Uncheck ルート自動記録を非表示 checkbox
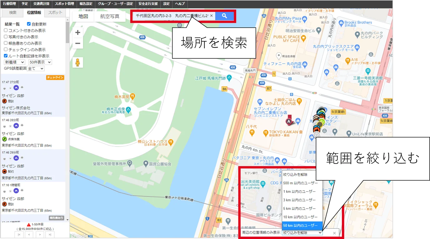The image size is (430, 239). pos(6,56)
